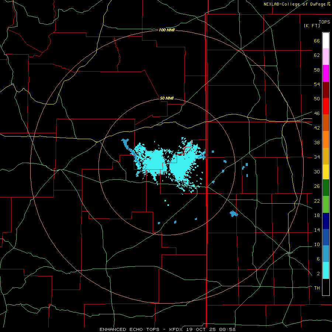
Task: Click the "58" legend value
Action: [x=317, y=70]
